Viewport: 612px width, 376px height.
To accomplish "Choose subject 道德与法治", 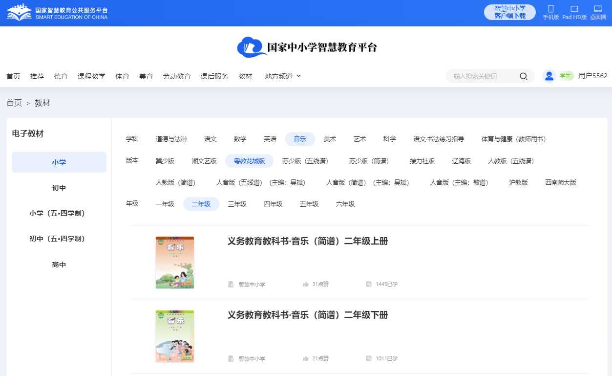I will click(171, 139).
